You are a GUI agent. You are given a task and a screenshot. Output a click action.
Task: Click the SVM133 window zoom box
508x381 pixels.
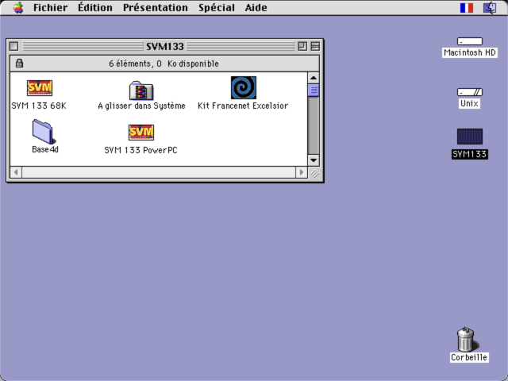[302, 46]
